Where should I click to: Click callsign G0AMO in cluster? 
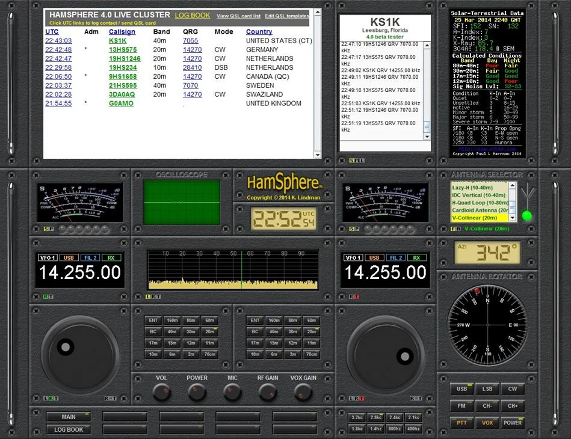pyautogui.click(x=121, y=103)
